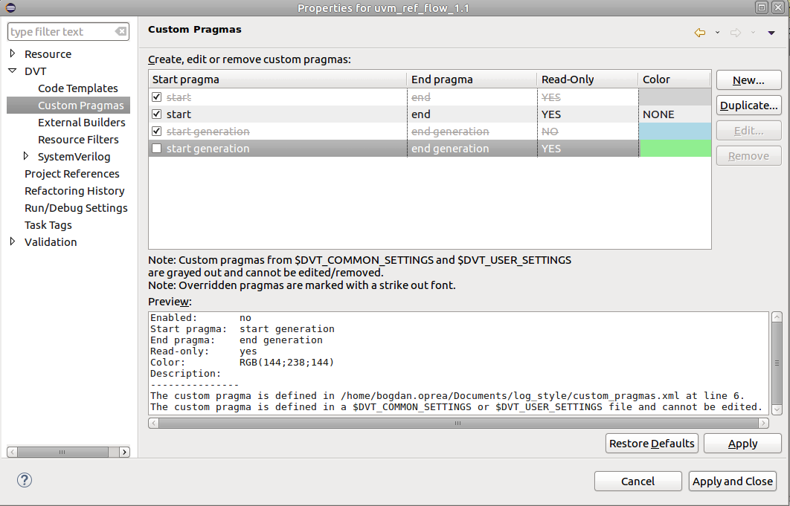The height and width of the screenshot is (506, 790).
Task: Click the green color swatch of start generation
Action: coord(673,148)
